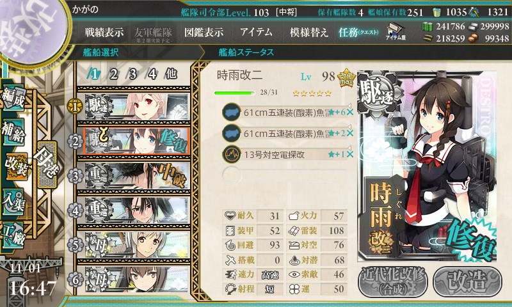The width and height of the screenshot is (512, 307).
Task: Select the 入渠 docking sidebar icon
Action: pyautogui.click(x=13, y=201)
